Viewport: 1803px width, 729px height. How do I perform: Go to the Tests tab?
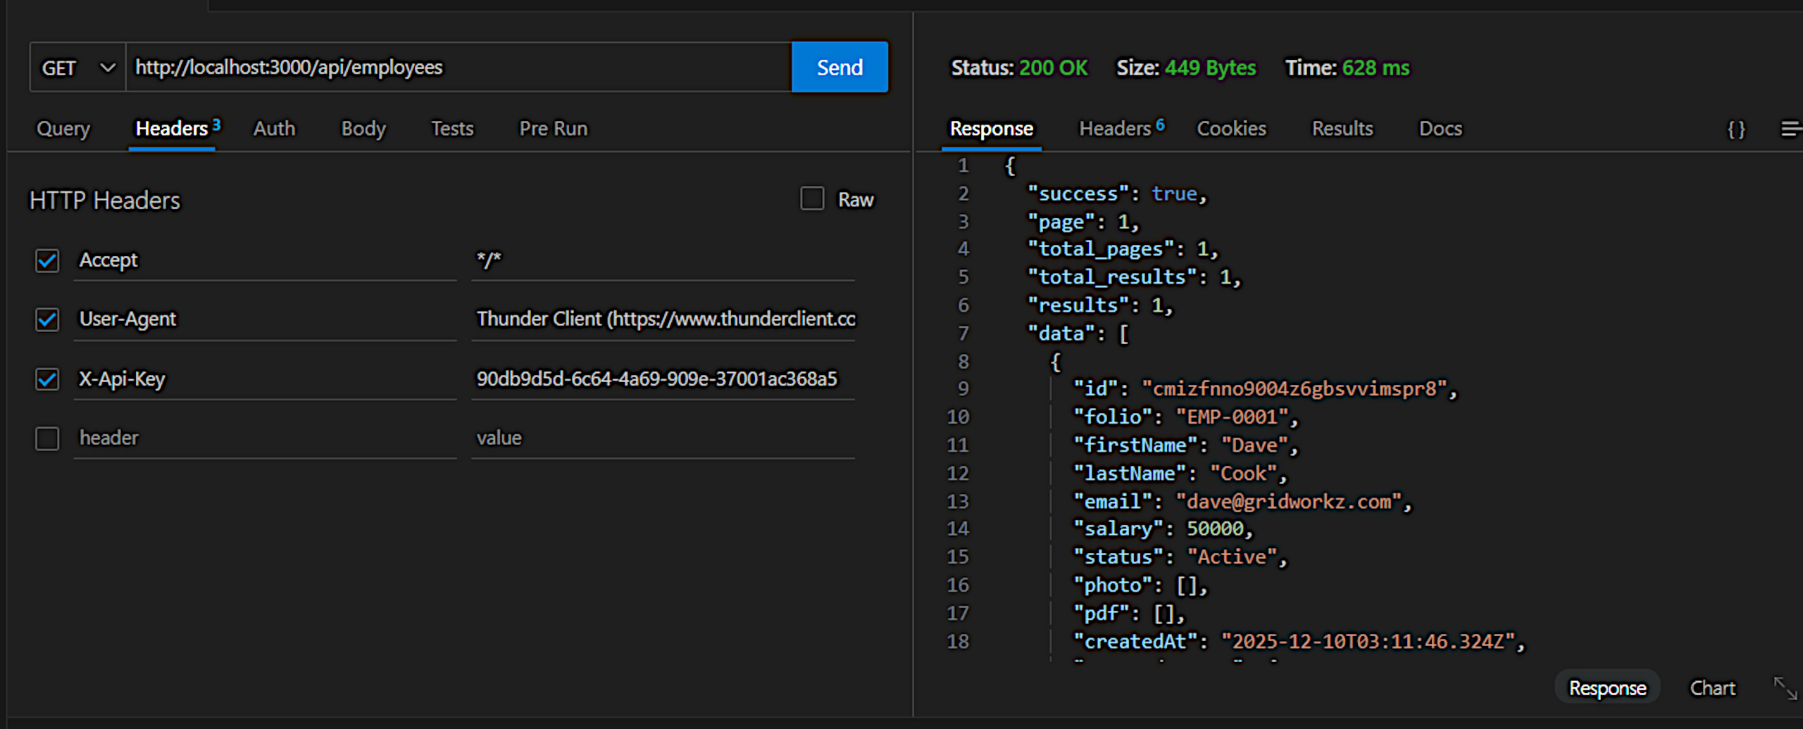point(452,129)
